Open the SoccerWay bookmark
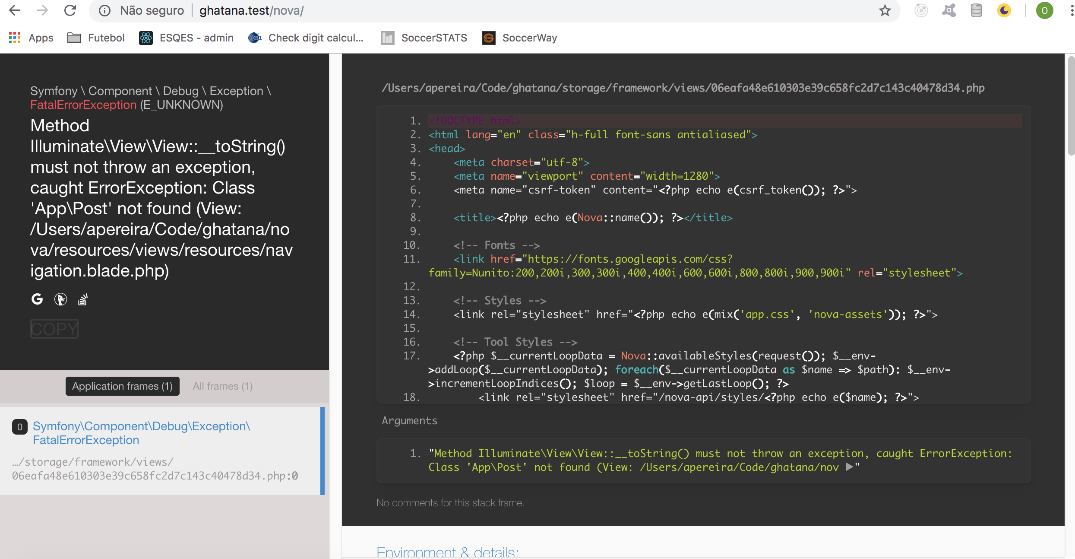This screenshot has width=1075, height=559. (520, 38)
